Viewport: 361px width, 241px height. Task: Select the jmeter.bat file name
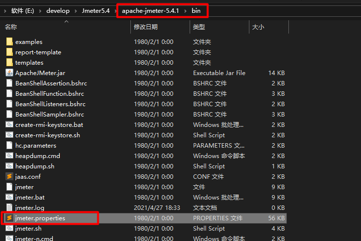click(x=30, y=197)
